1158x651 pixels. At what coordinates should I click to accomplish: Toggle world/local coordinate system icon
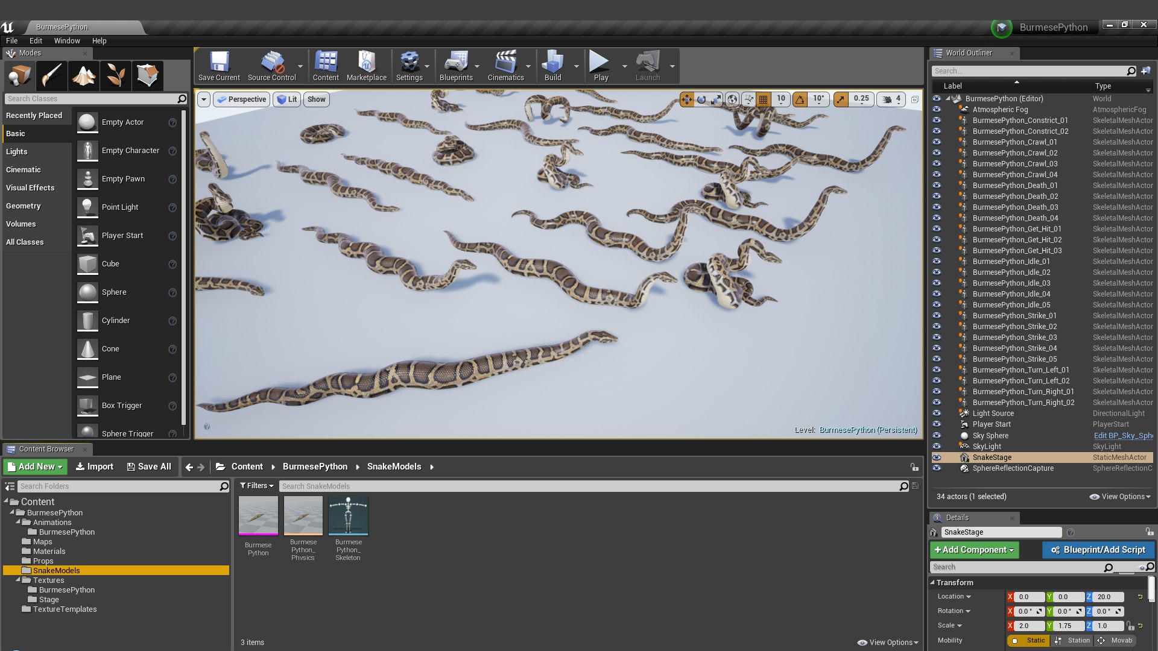tap(732, 99)
